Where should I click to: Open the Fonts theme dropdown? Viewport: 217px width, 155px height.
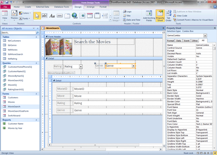(25, 18)
